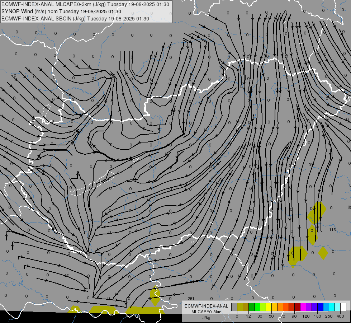
Task: Select the olive legend swatch
Action: point(240,307)
